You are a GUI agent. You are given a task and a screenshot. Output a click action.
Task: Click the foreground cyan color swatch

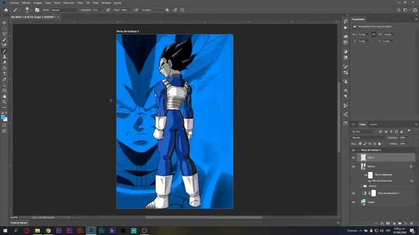coord(3,117)
